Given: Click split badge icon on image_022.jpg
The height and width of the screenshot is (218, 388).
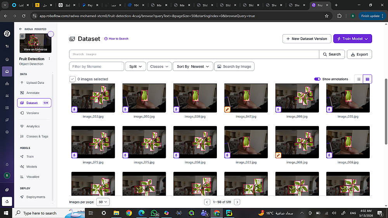Looking at the screenshot, I should (x=227, y=155).
